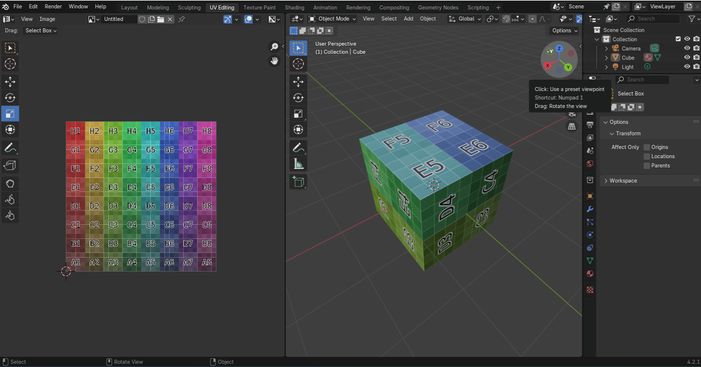Toggle fake user shield for Untitled image
The height and width of the screenshot is (367, 701).
(x=142, y=19)
